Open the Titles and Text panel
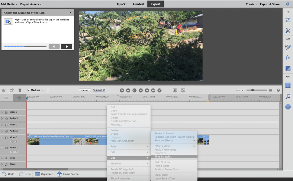 (x=288, y=85)
